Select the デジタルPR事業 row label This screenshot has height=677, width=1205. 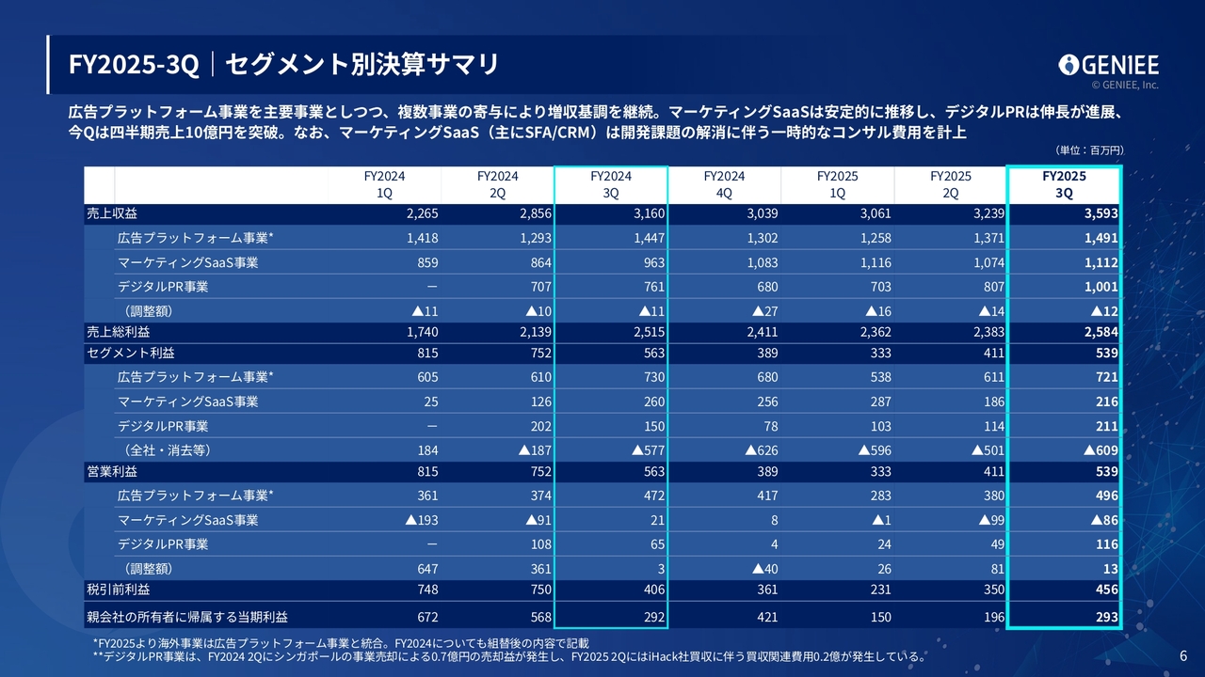[x=162, y=285]
